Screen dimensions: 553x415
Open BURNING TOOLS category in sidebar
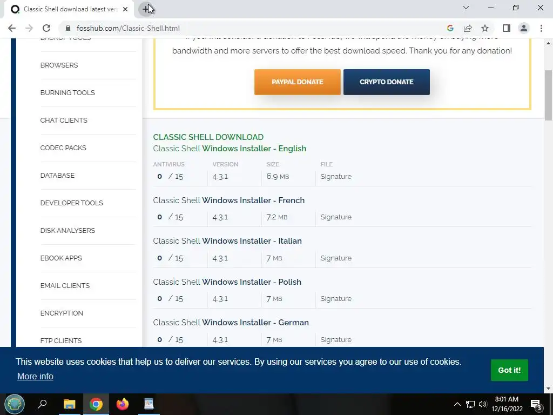coord(68,93)
